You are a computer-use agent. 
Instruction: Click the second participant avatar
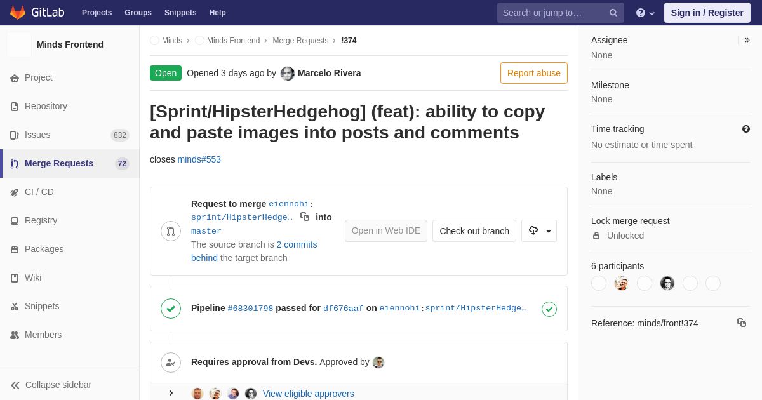pyautogui.click(x=622, y=283)
